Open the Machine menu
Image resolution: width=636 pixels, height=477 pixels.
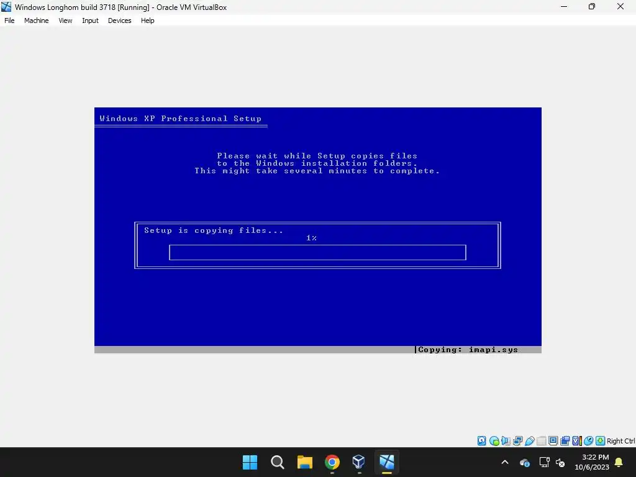(x=37, y=20)
